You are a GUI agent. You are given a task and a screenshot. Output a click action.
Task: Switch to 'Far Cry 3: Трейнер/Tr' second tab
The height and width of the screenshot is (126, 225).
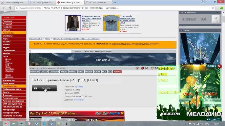coord(42,2)
